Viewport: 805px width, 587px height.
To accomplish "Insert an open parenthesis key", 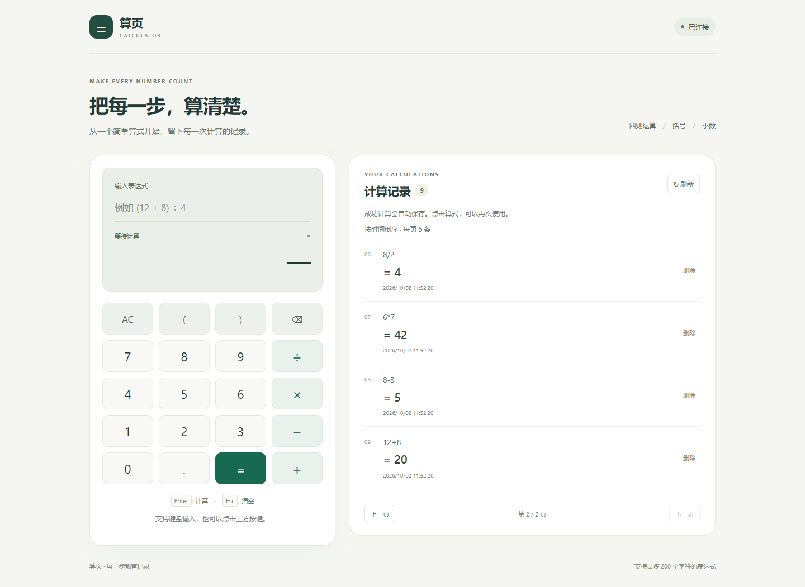I will (184, 319).
